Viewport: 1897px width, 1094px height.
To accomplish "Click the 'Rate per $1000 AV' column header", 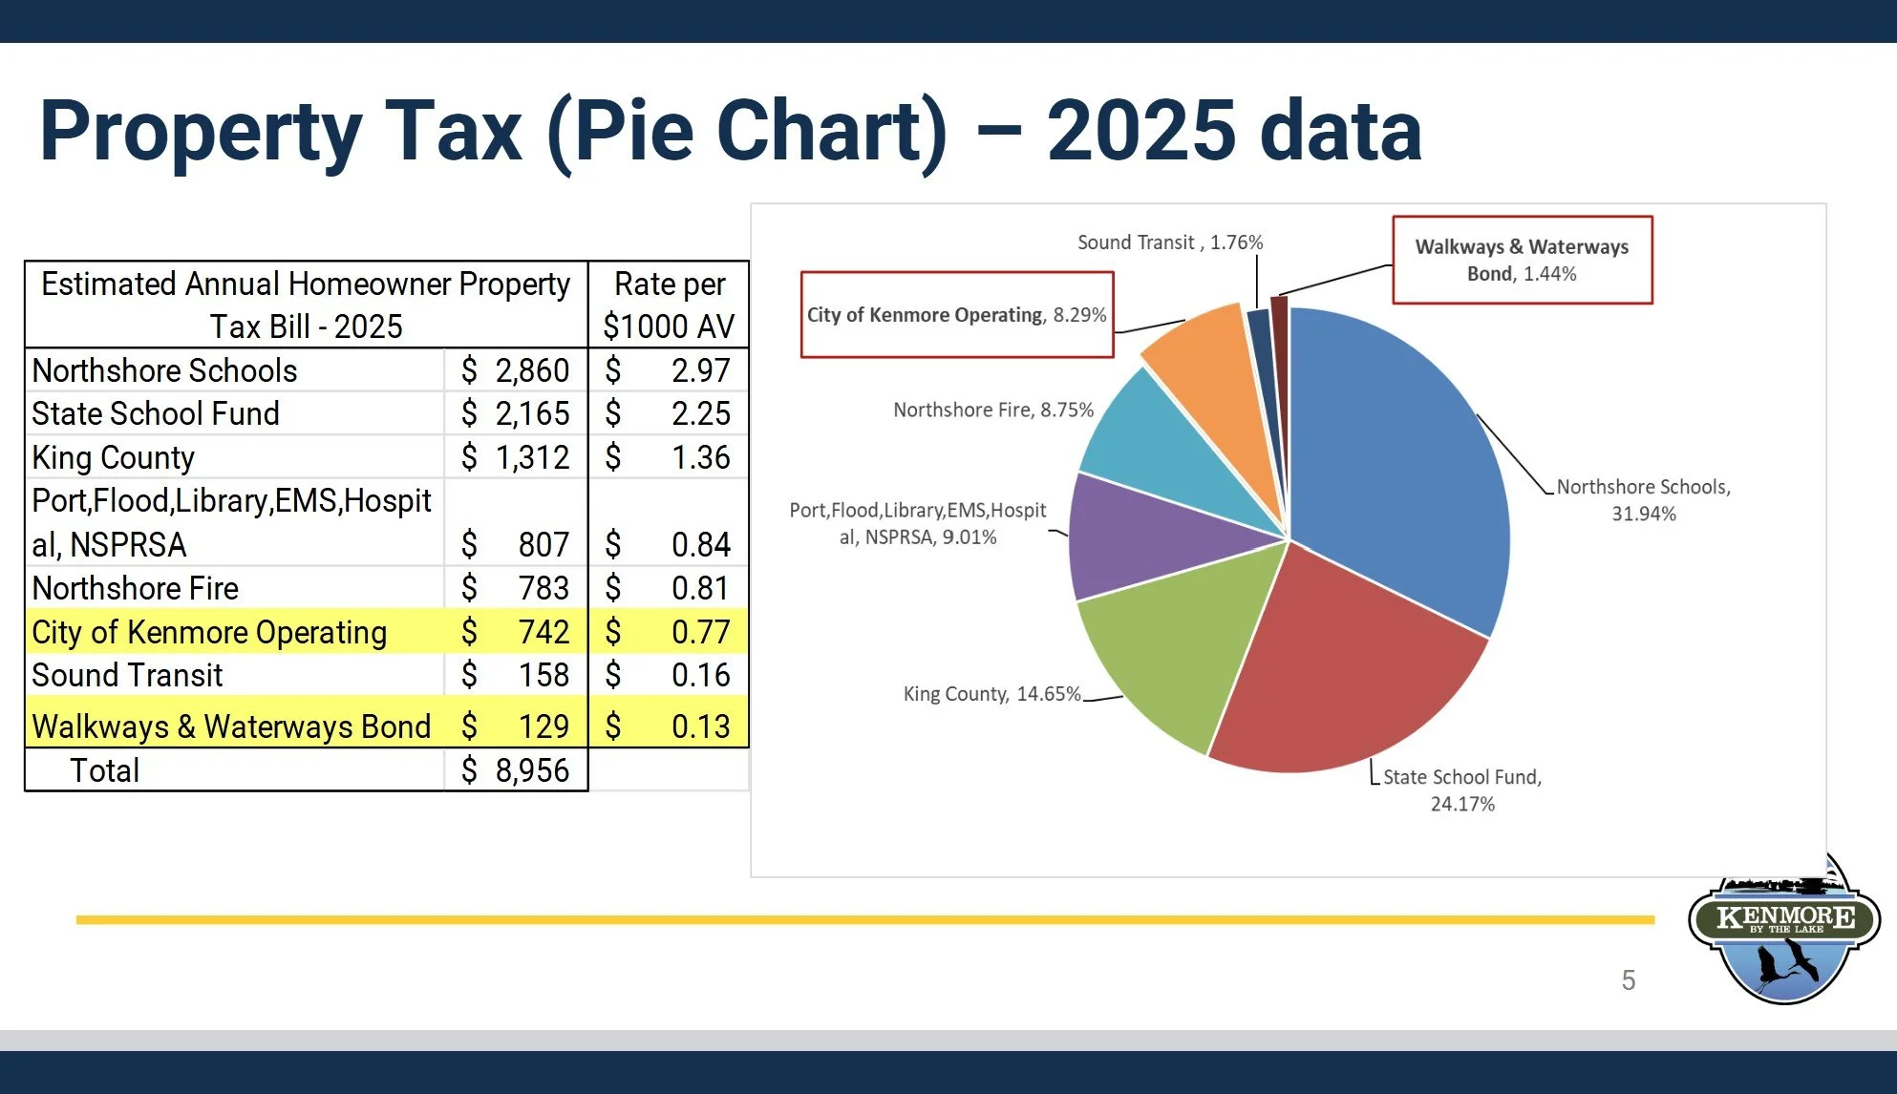I will tap(669, 305).
